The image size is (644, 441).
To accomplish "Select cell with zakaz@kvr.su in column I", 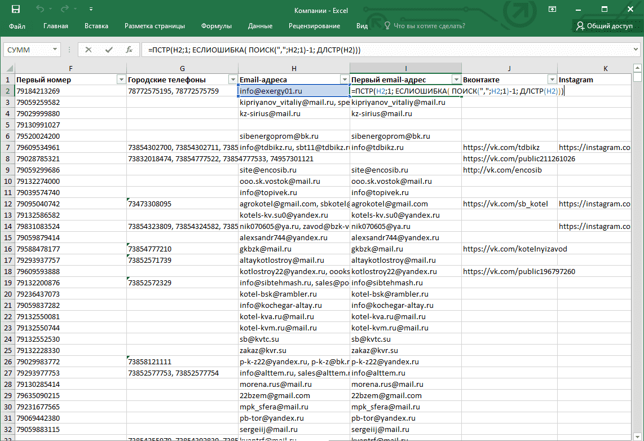I will pyautogui.click(x=406, y=350).
